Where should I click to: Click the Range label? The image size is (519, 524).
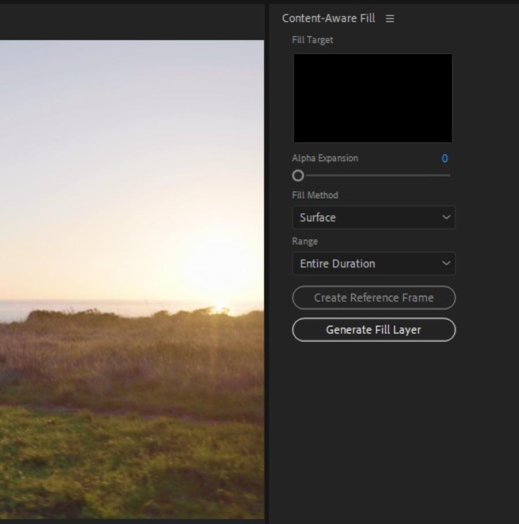click(305, 241)
